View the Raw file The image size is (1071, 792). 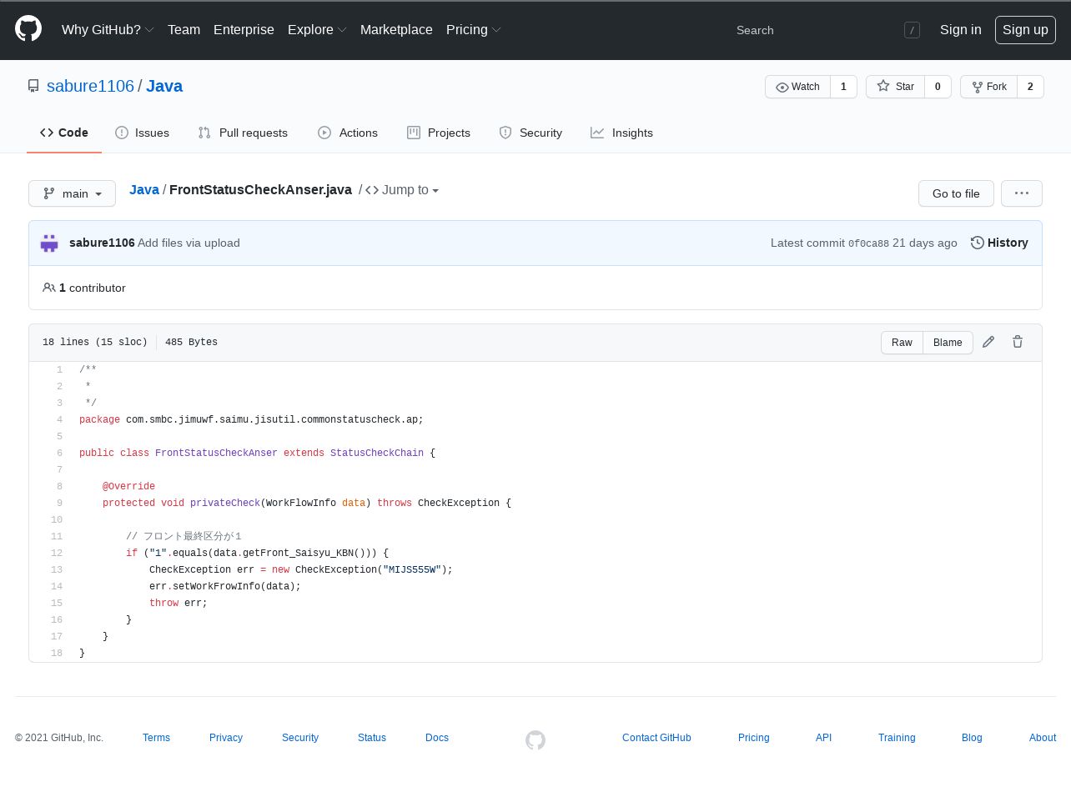coord(902,343)
